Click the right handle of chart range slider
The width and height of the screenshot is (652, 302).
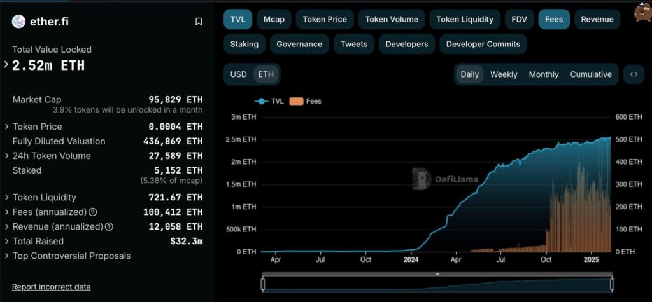coord(612,284)
